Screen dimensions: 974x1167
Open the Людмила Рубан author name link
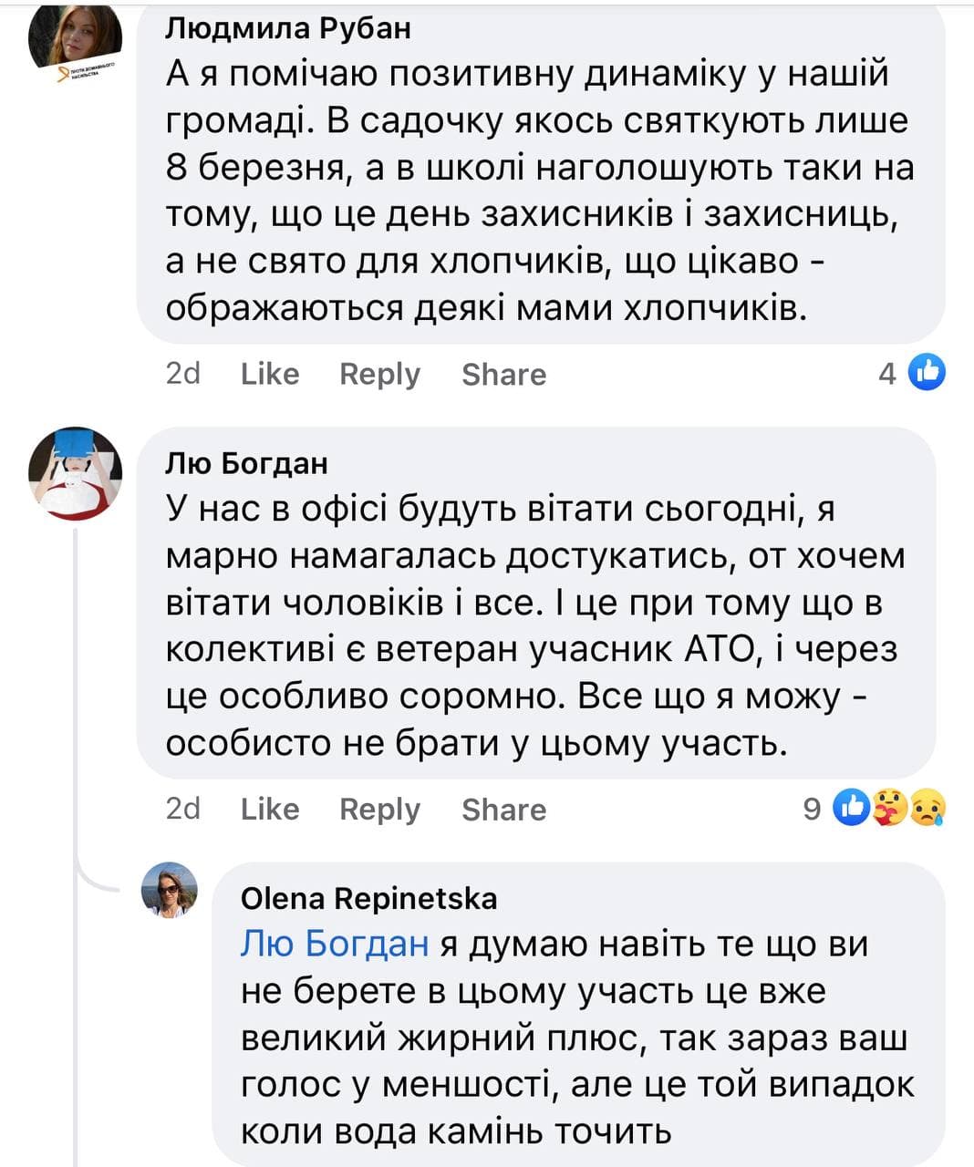coord(288,28)
